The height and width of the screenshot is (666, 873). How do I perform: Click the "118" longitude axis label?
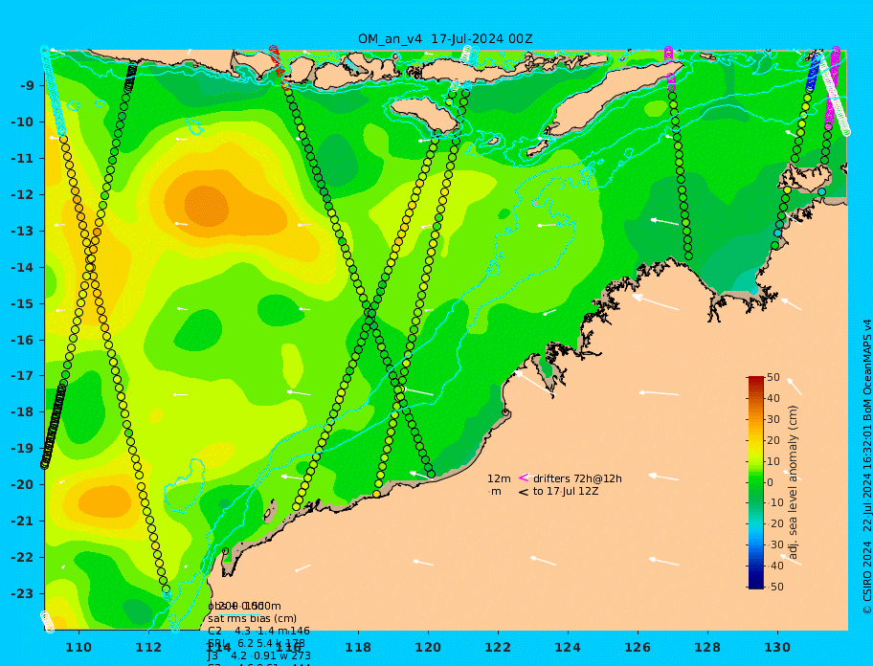point(358,647)
